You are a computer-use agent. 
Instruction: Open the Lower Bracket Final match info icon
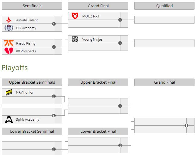(x=120, y=145)
